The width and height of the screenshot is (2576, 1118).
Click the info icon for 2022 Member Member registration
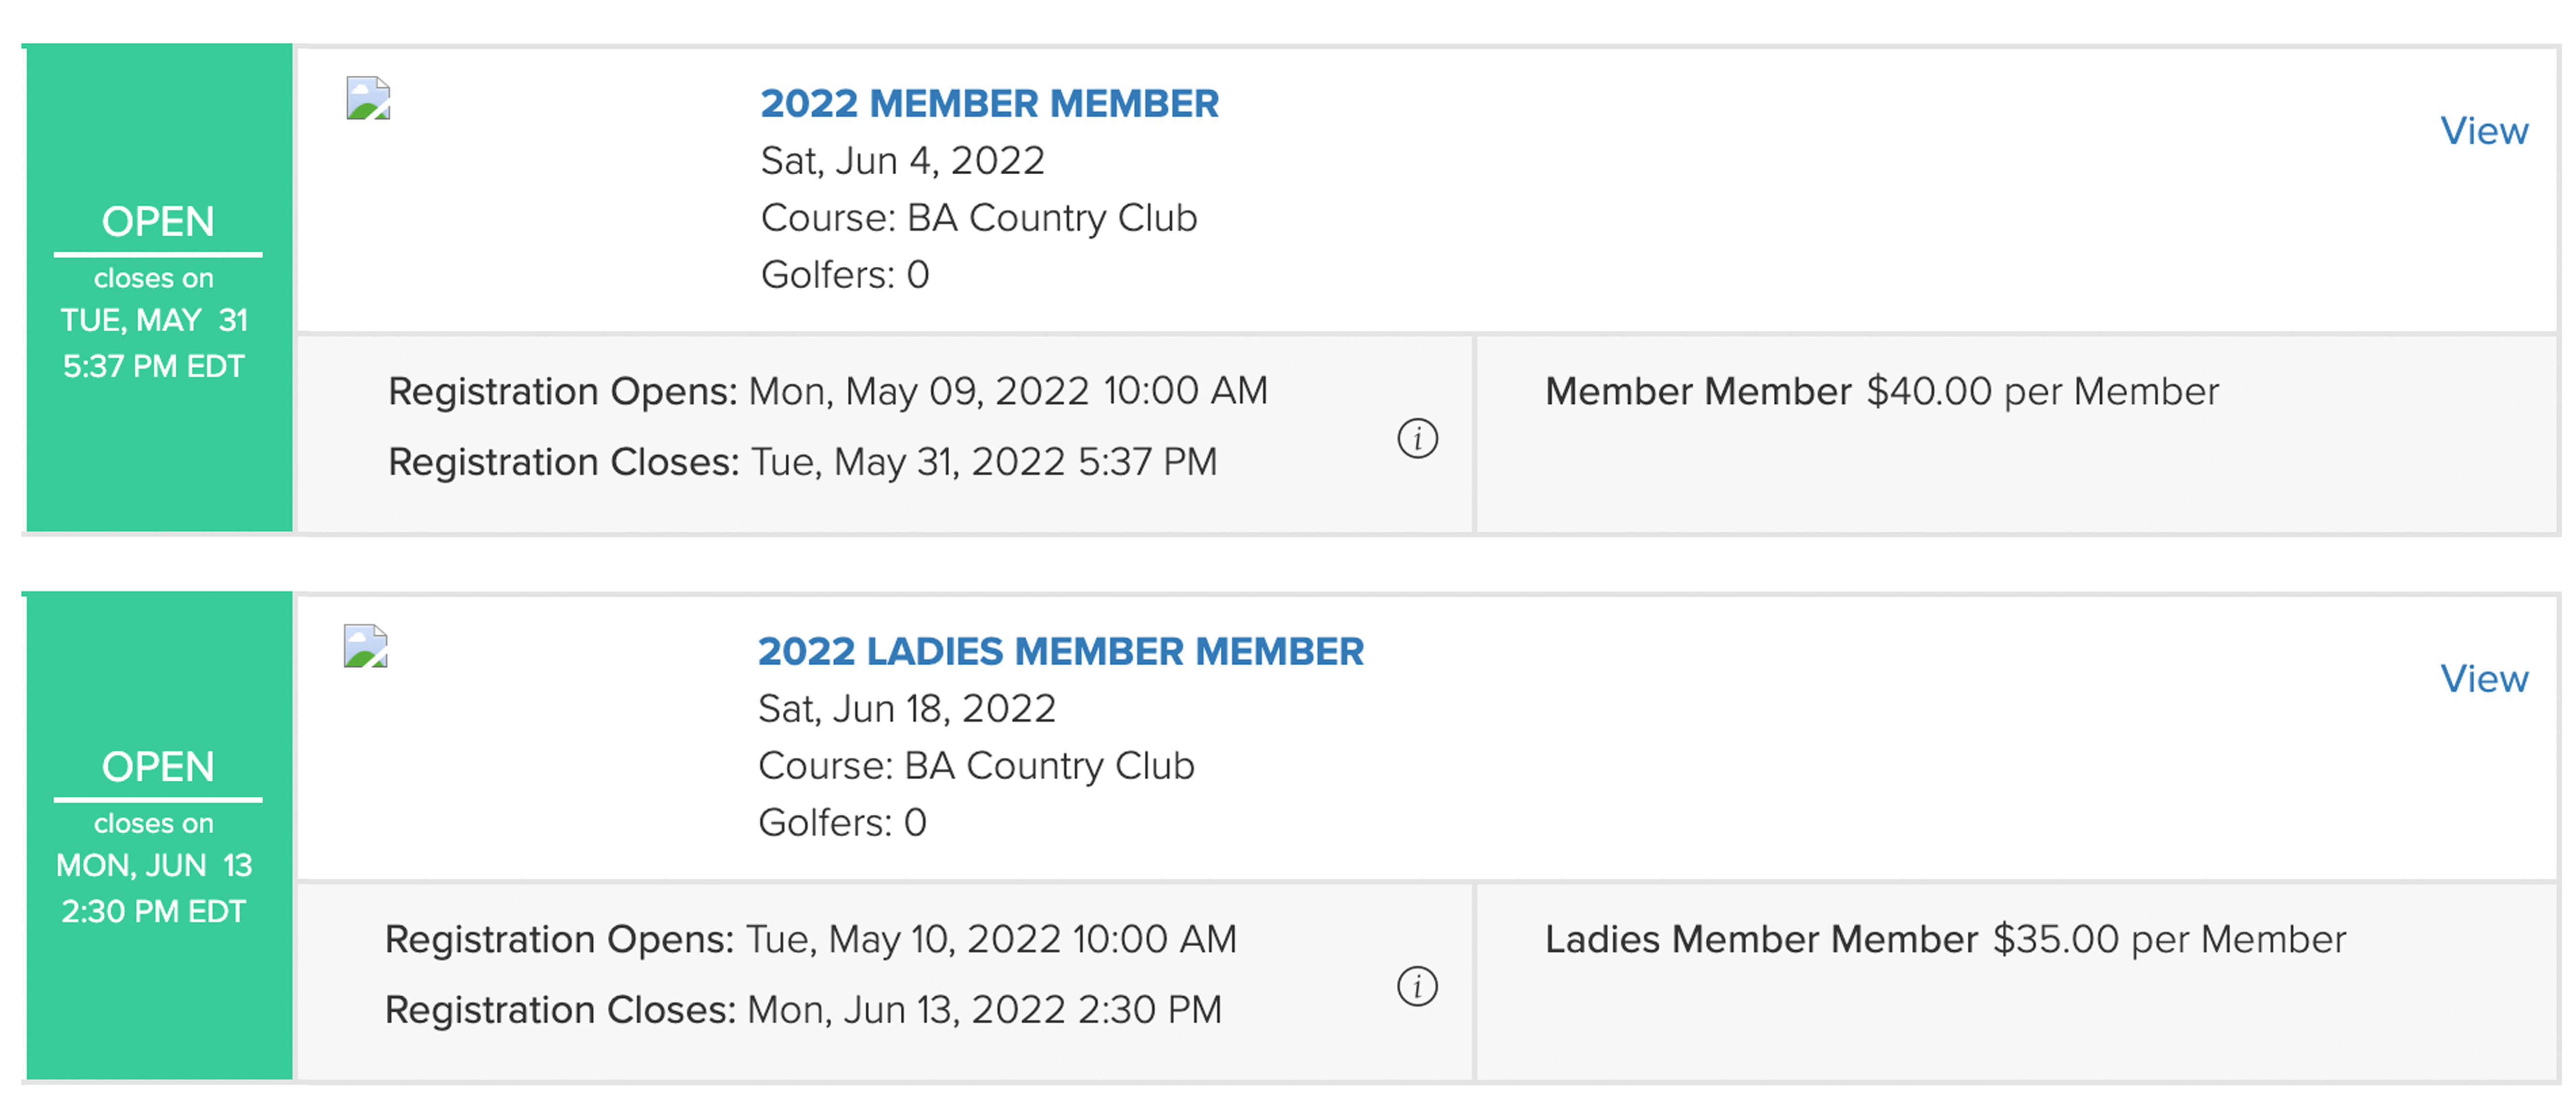click(x=1417, y=438)
